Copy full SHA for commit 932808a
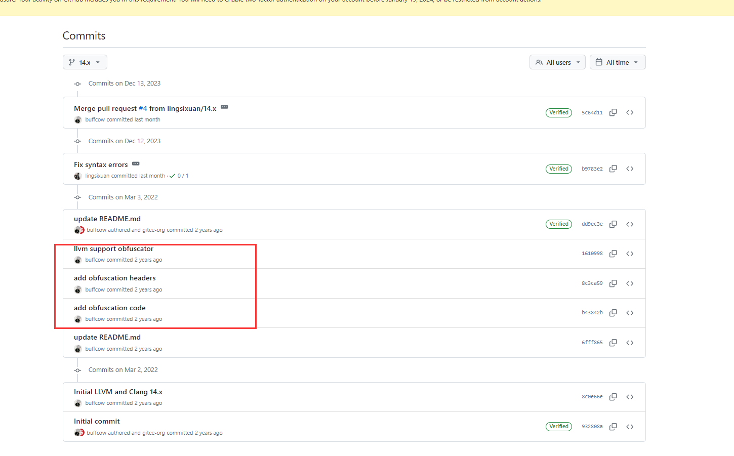The height and width of the screenshot is (456, 734). pyautogui.click(x=613, y=427)
